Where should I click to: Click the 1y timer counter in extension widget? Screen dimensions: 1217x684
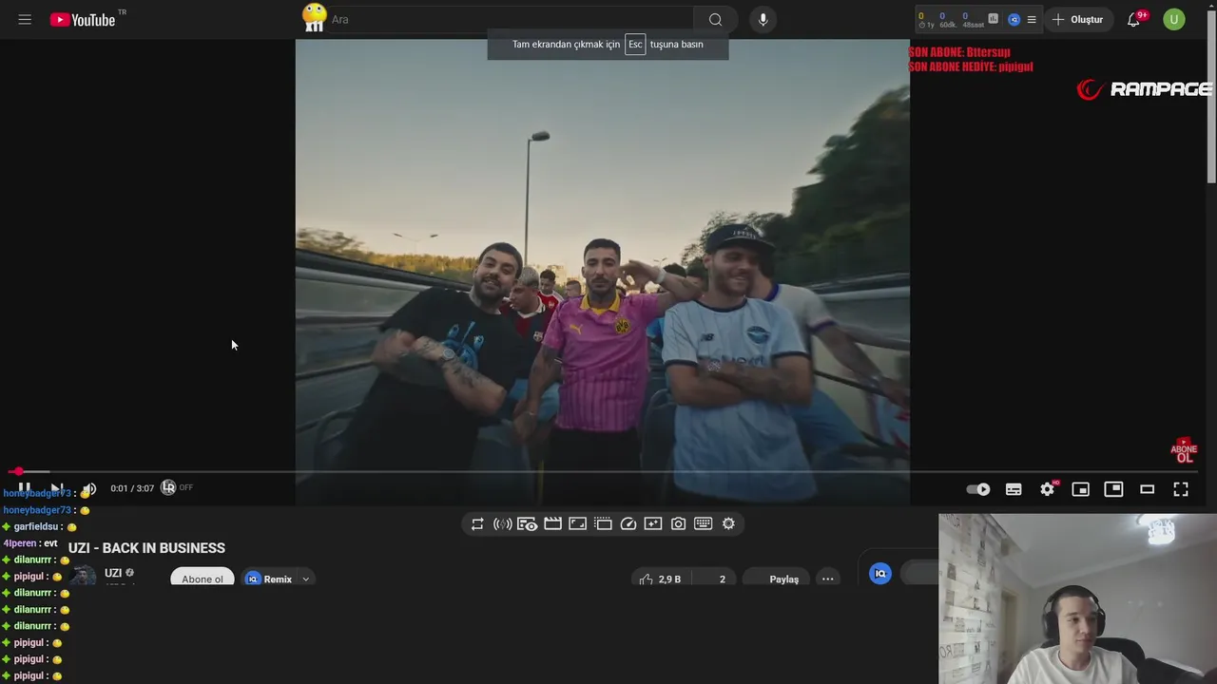tap(925, 20)
